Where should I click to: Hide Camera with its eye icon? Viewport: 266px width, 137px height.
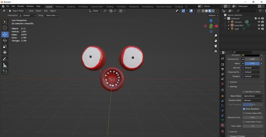click(259, 22)
